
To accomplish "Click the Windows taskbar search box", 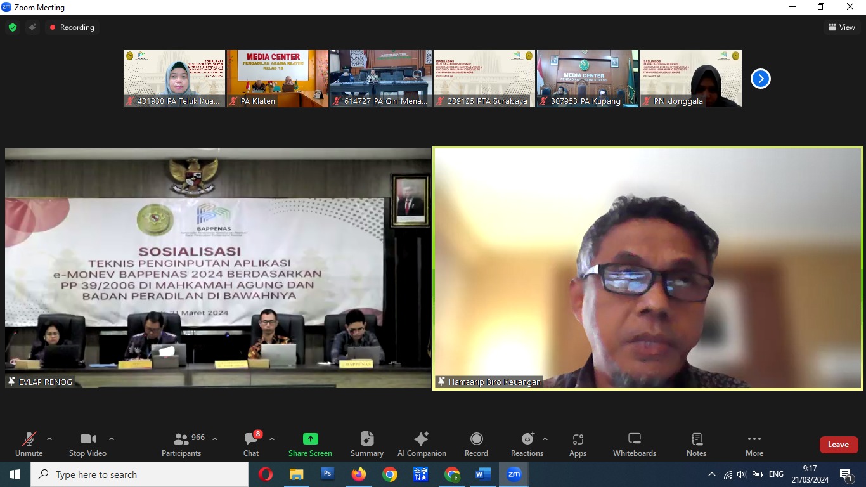I will tap(139, 474).
